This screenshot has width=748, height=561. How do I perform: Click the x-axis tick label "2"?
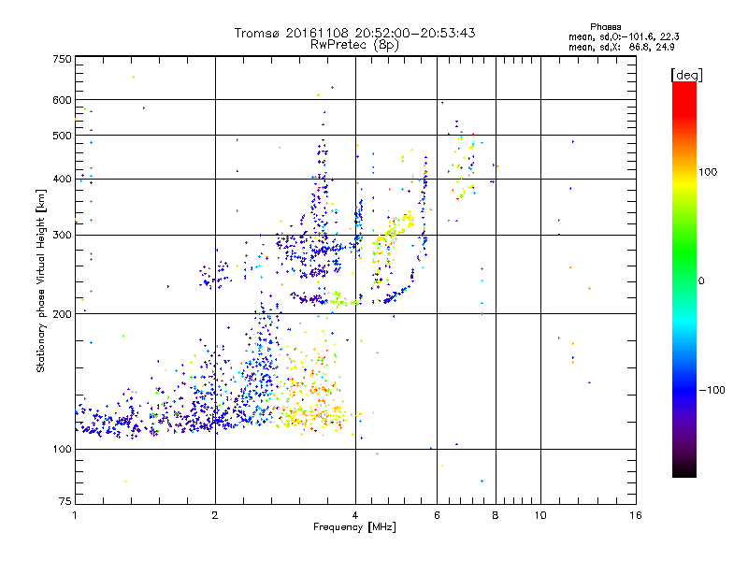[215, 515]
